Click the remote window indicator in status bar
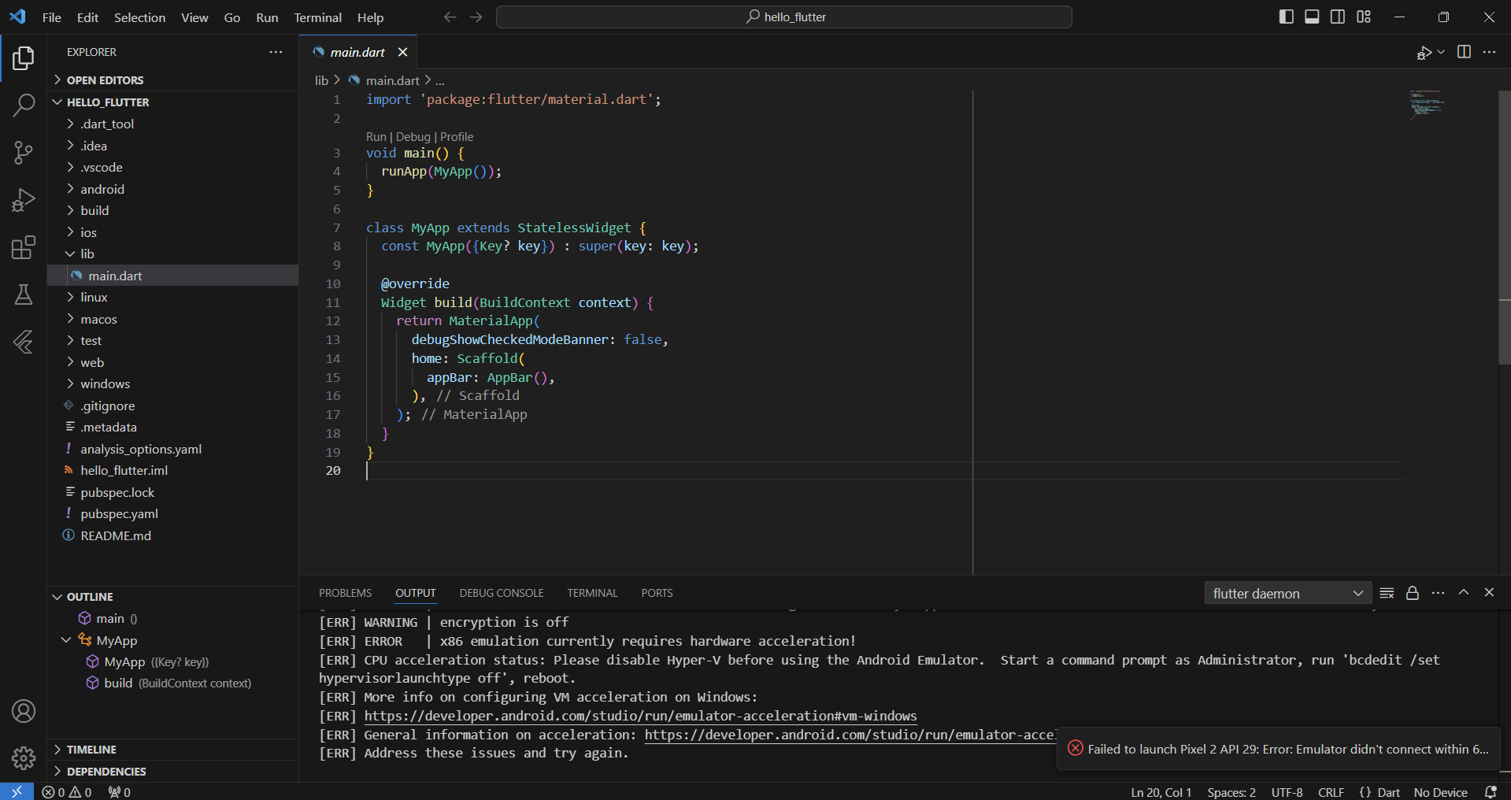 (x=17, y=791)
